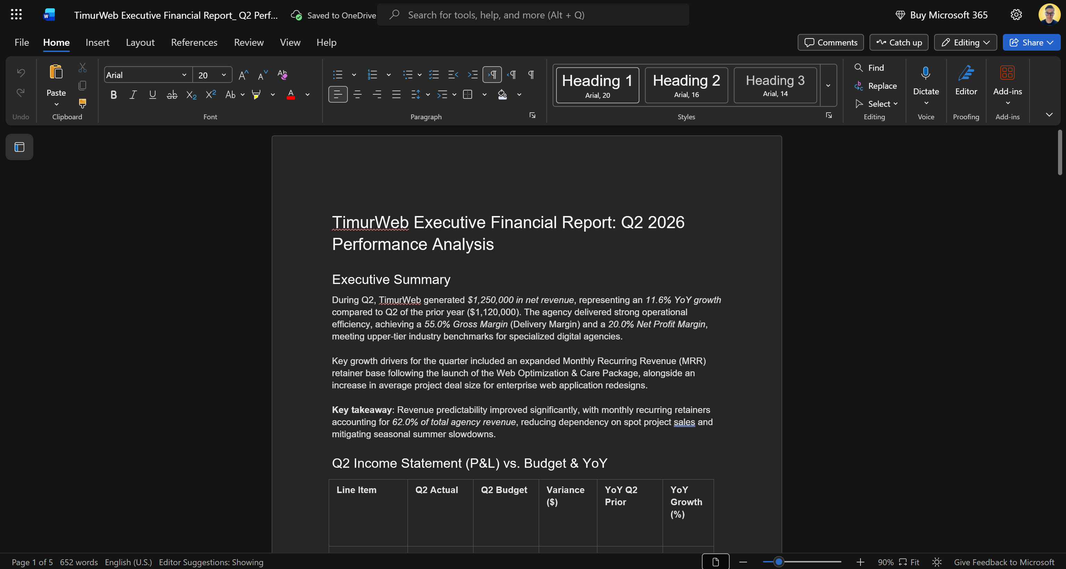Switch to the View tab
The height and width of the screenshot is (569, 1066).
[x=290, y=43]
